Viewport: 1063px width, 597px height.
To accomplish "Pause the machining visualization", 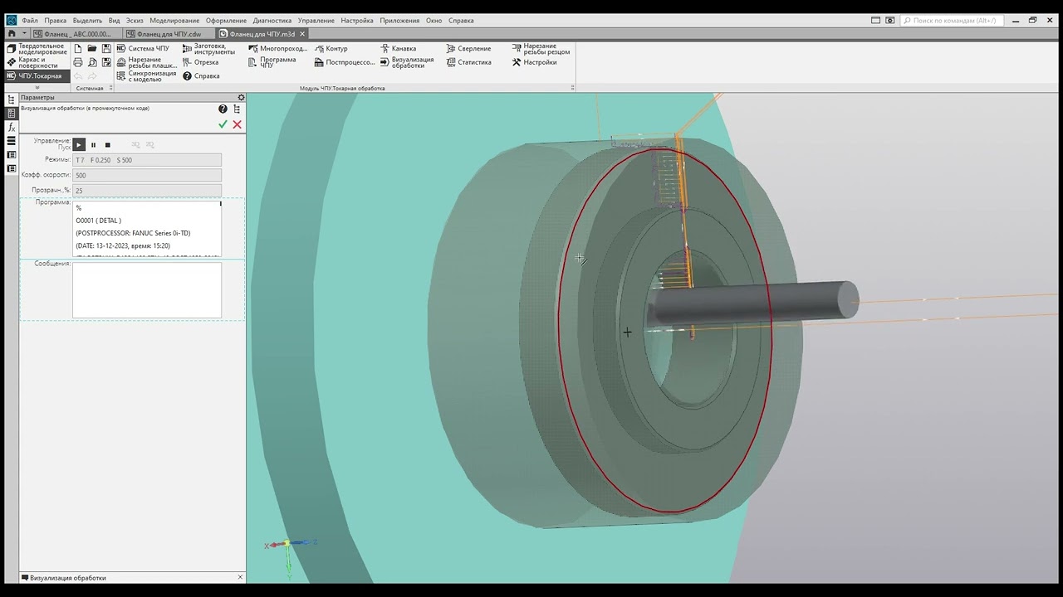I will (93, 144).
